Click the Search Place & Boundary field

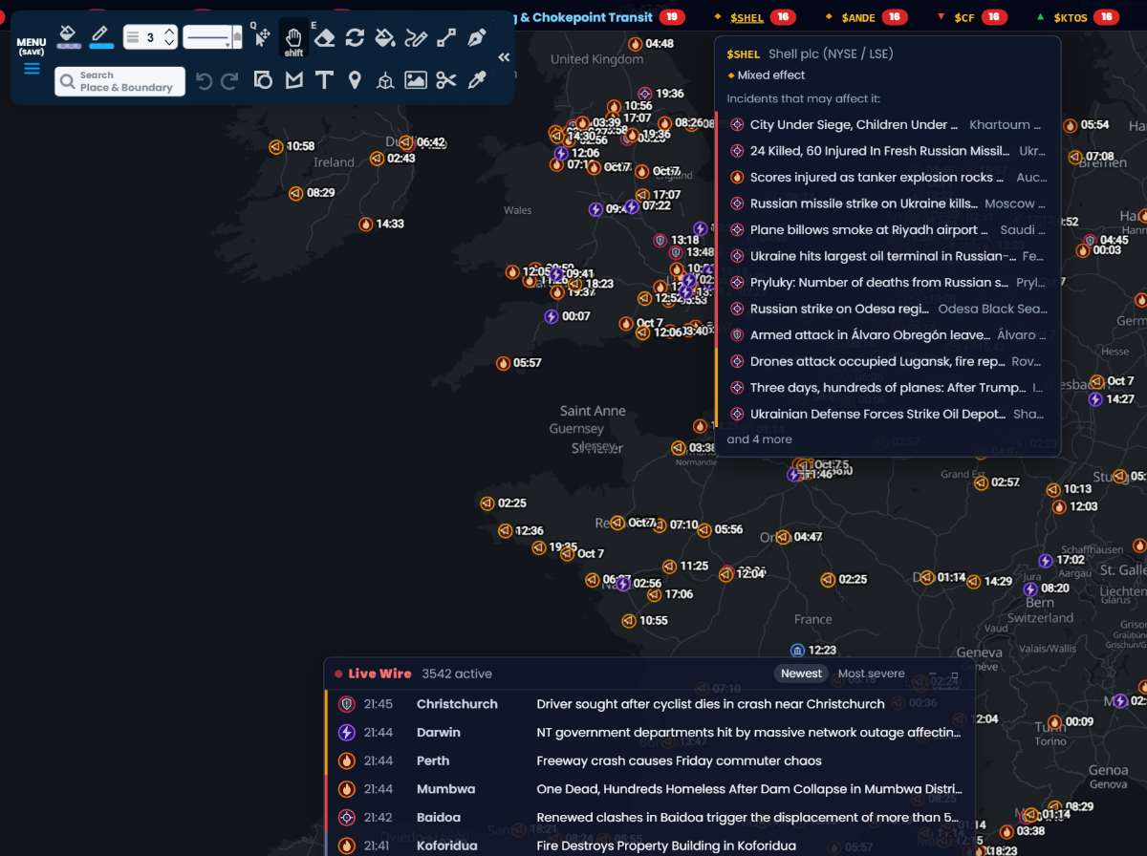coord(120,81)
